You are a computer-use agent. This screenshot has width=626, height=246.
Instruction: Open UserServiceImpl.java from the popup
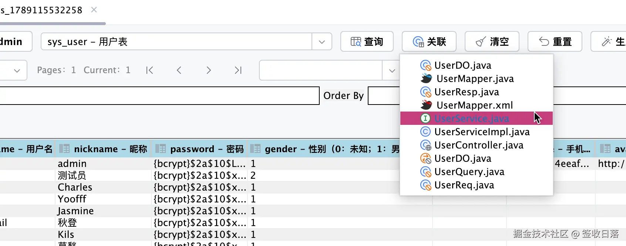(x=477, y=132)
